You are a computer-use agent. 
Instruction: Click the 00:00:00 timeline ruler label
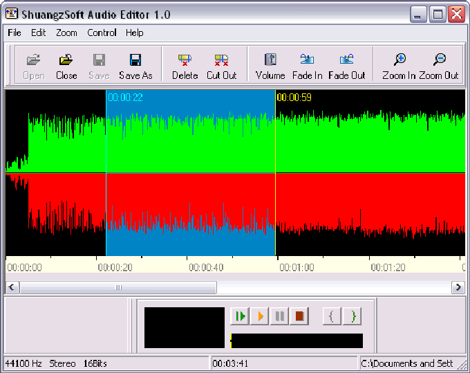[25, 267]
